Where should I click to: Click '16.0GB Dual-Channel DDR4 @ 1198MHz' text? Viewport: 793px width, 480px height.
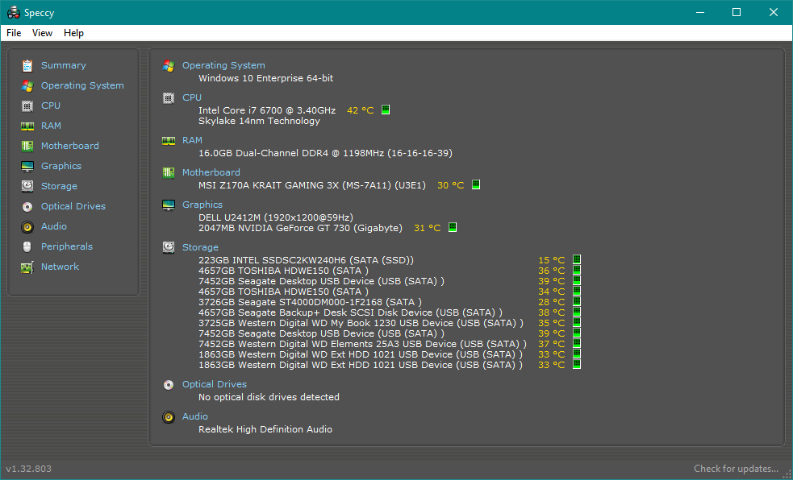point(291,153)
